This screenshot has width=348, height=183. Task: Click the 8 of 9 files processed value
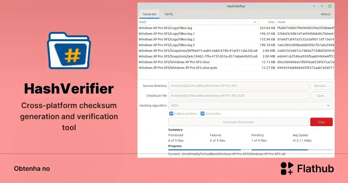176,141
